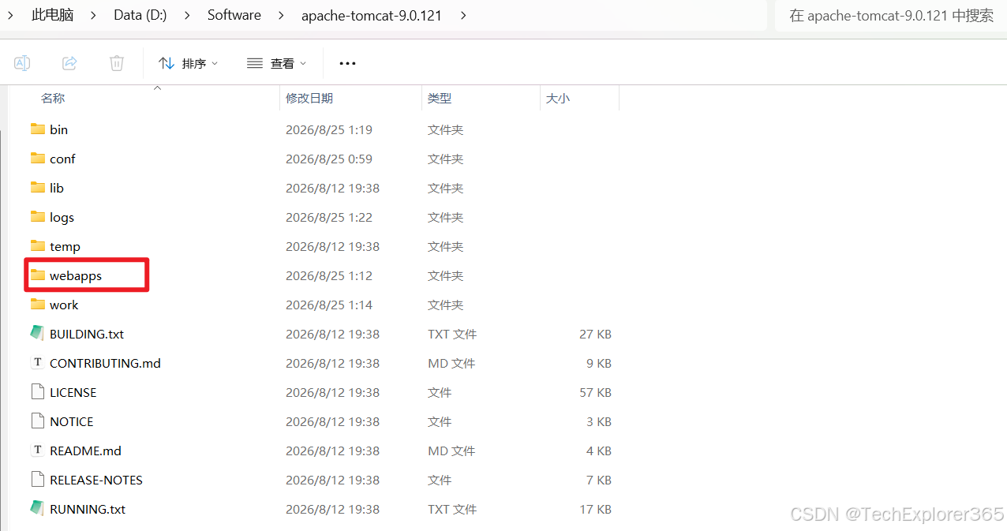Expand chevron after apache-tomcat-9.0.121 breadcrumb
The image size is (1007, 531).
462,15
